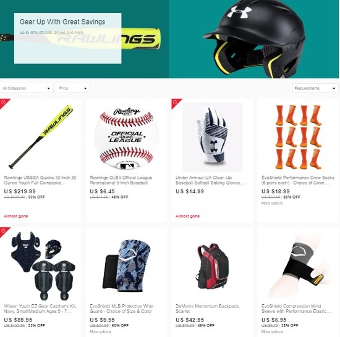Click More options under EvoShield crew socks
The width and height of the screenshot is (340, 337).
[x=272, y=203]
